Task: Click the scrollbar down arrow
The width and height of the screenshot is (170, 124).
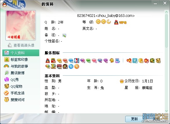Action: (167, 111)
